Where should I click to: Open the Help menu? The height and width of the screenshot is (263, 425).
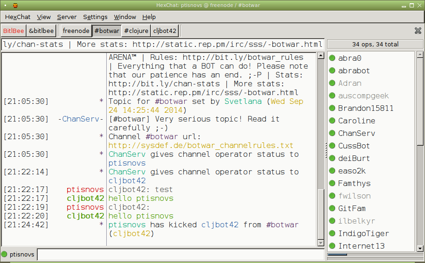149,17
